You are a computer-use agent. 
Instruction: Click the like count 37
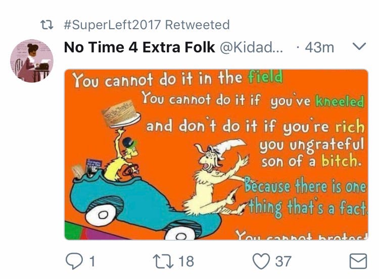pyautogui.click(x=283, y=261)
